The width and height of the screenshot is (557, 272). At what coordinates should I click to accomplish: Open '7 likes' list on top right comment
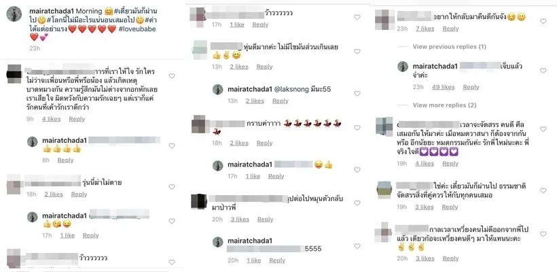click(x=425, y=29)
